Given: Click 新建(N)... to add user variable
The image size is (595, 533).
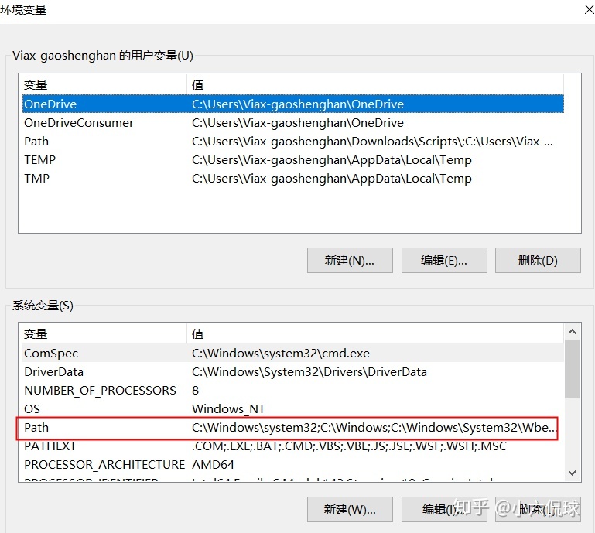Looking at the screenshot, I should 350,260.
